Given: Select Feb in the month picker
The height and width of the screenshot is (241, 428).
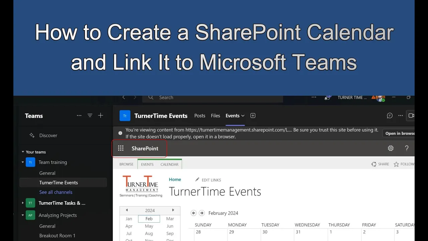Looking at the screenshot, I should pyautogui.click(x=149, y=219).
